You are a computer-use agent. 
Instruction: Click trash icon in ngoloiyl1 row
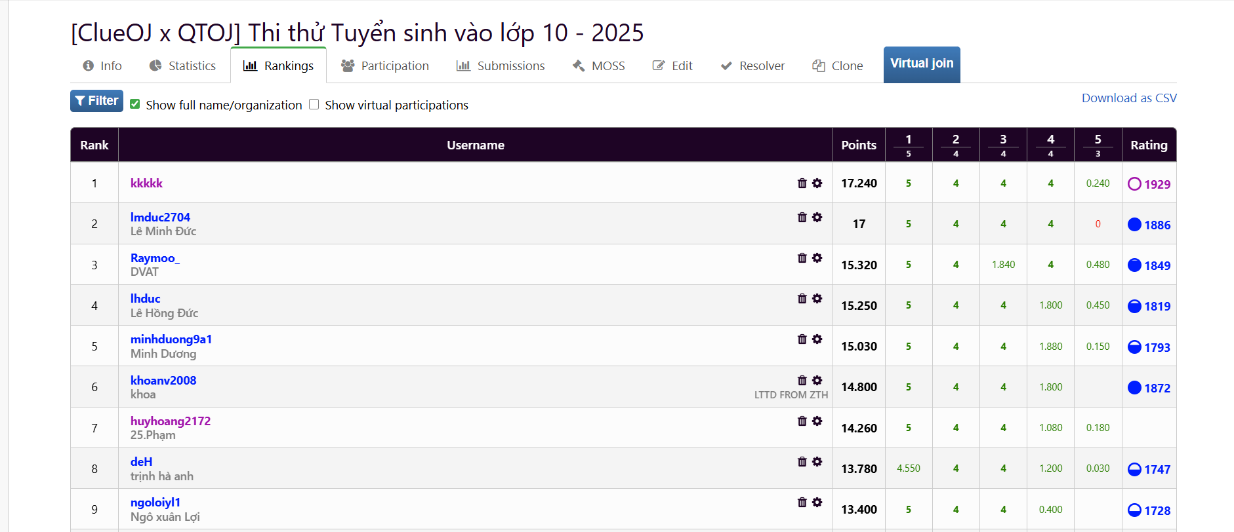(x=802, y=502)
